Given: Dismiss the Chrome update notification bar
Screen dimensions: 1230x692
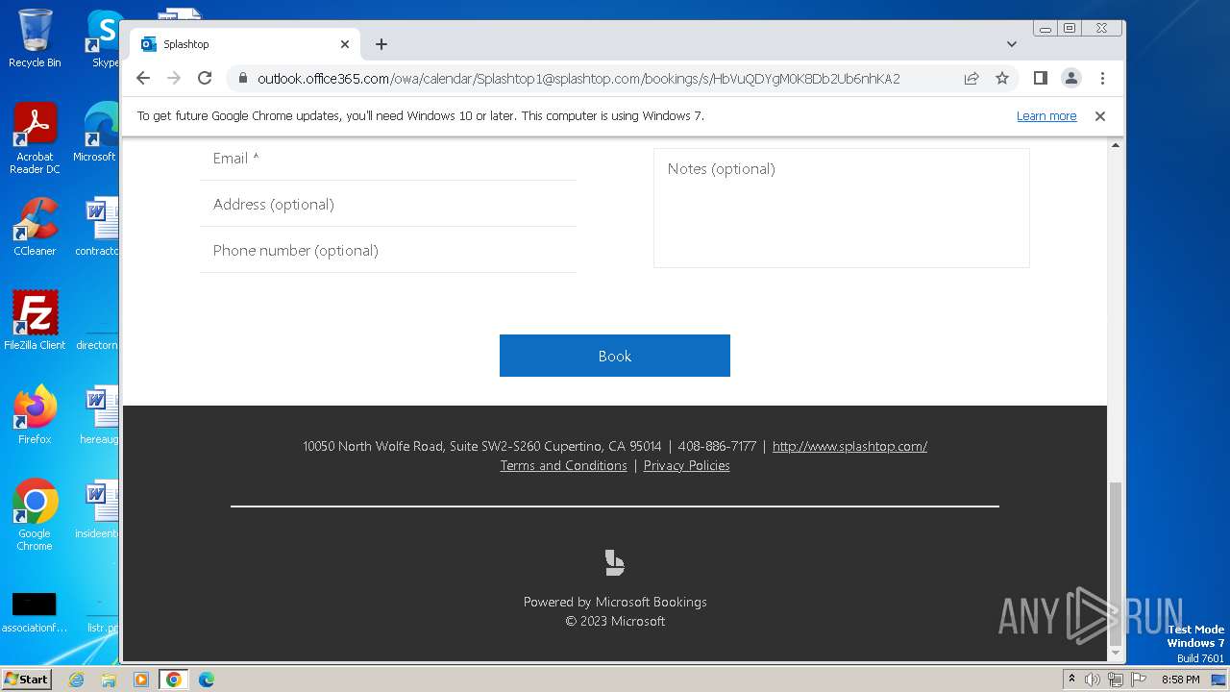Looking at the screenshot, I should point(1100,116).
